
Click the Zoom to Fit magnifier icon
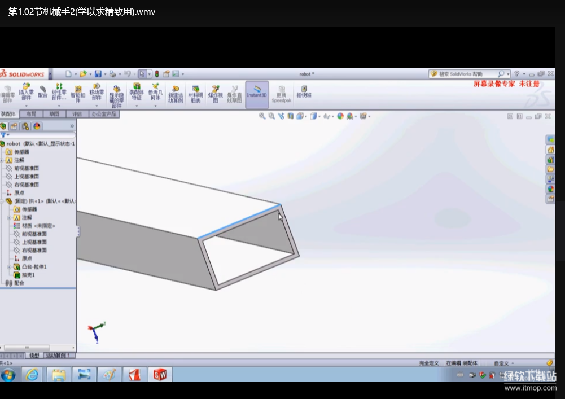pos(262,116)
